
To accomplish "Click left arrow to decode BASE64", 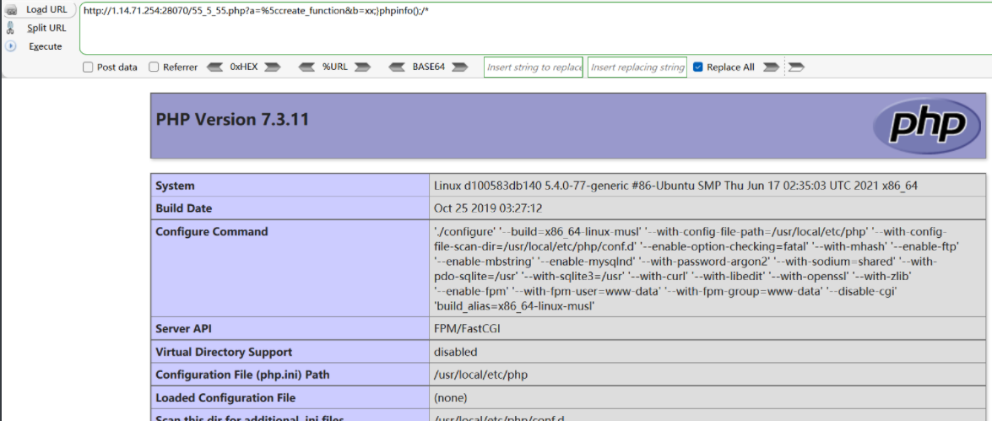I will (x=398, y=67).
